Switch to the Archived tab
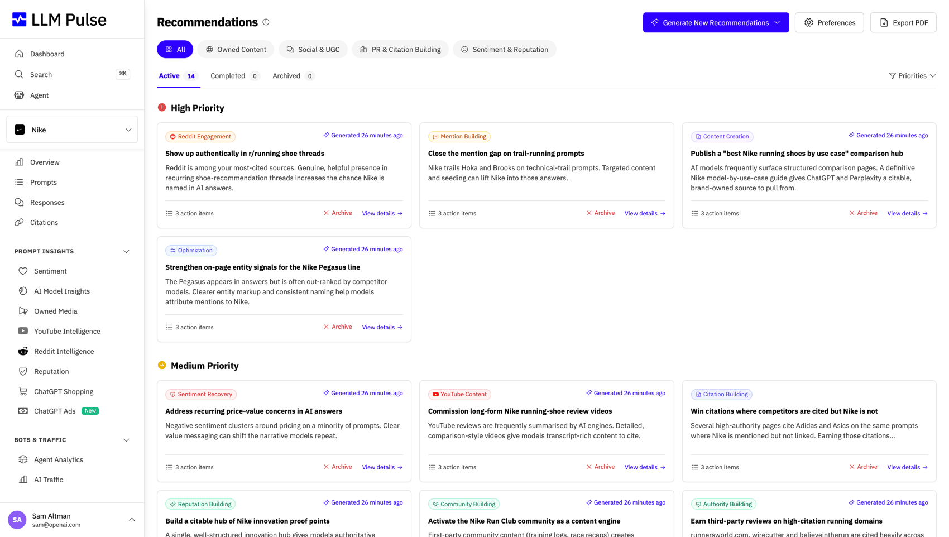Image resolution: width=949 pixels, height=537 pixels. 294,76
